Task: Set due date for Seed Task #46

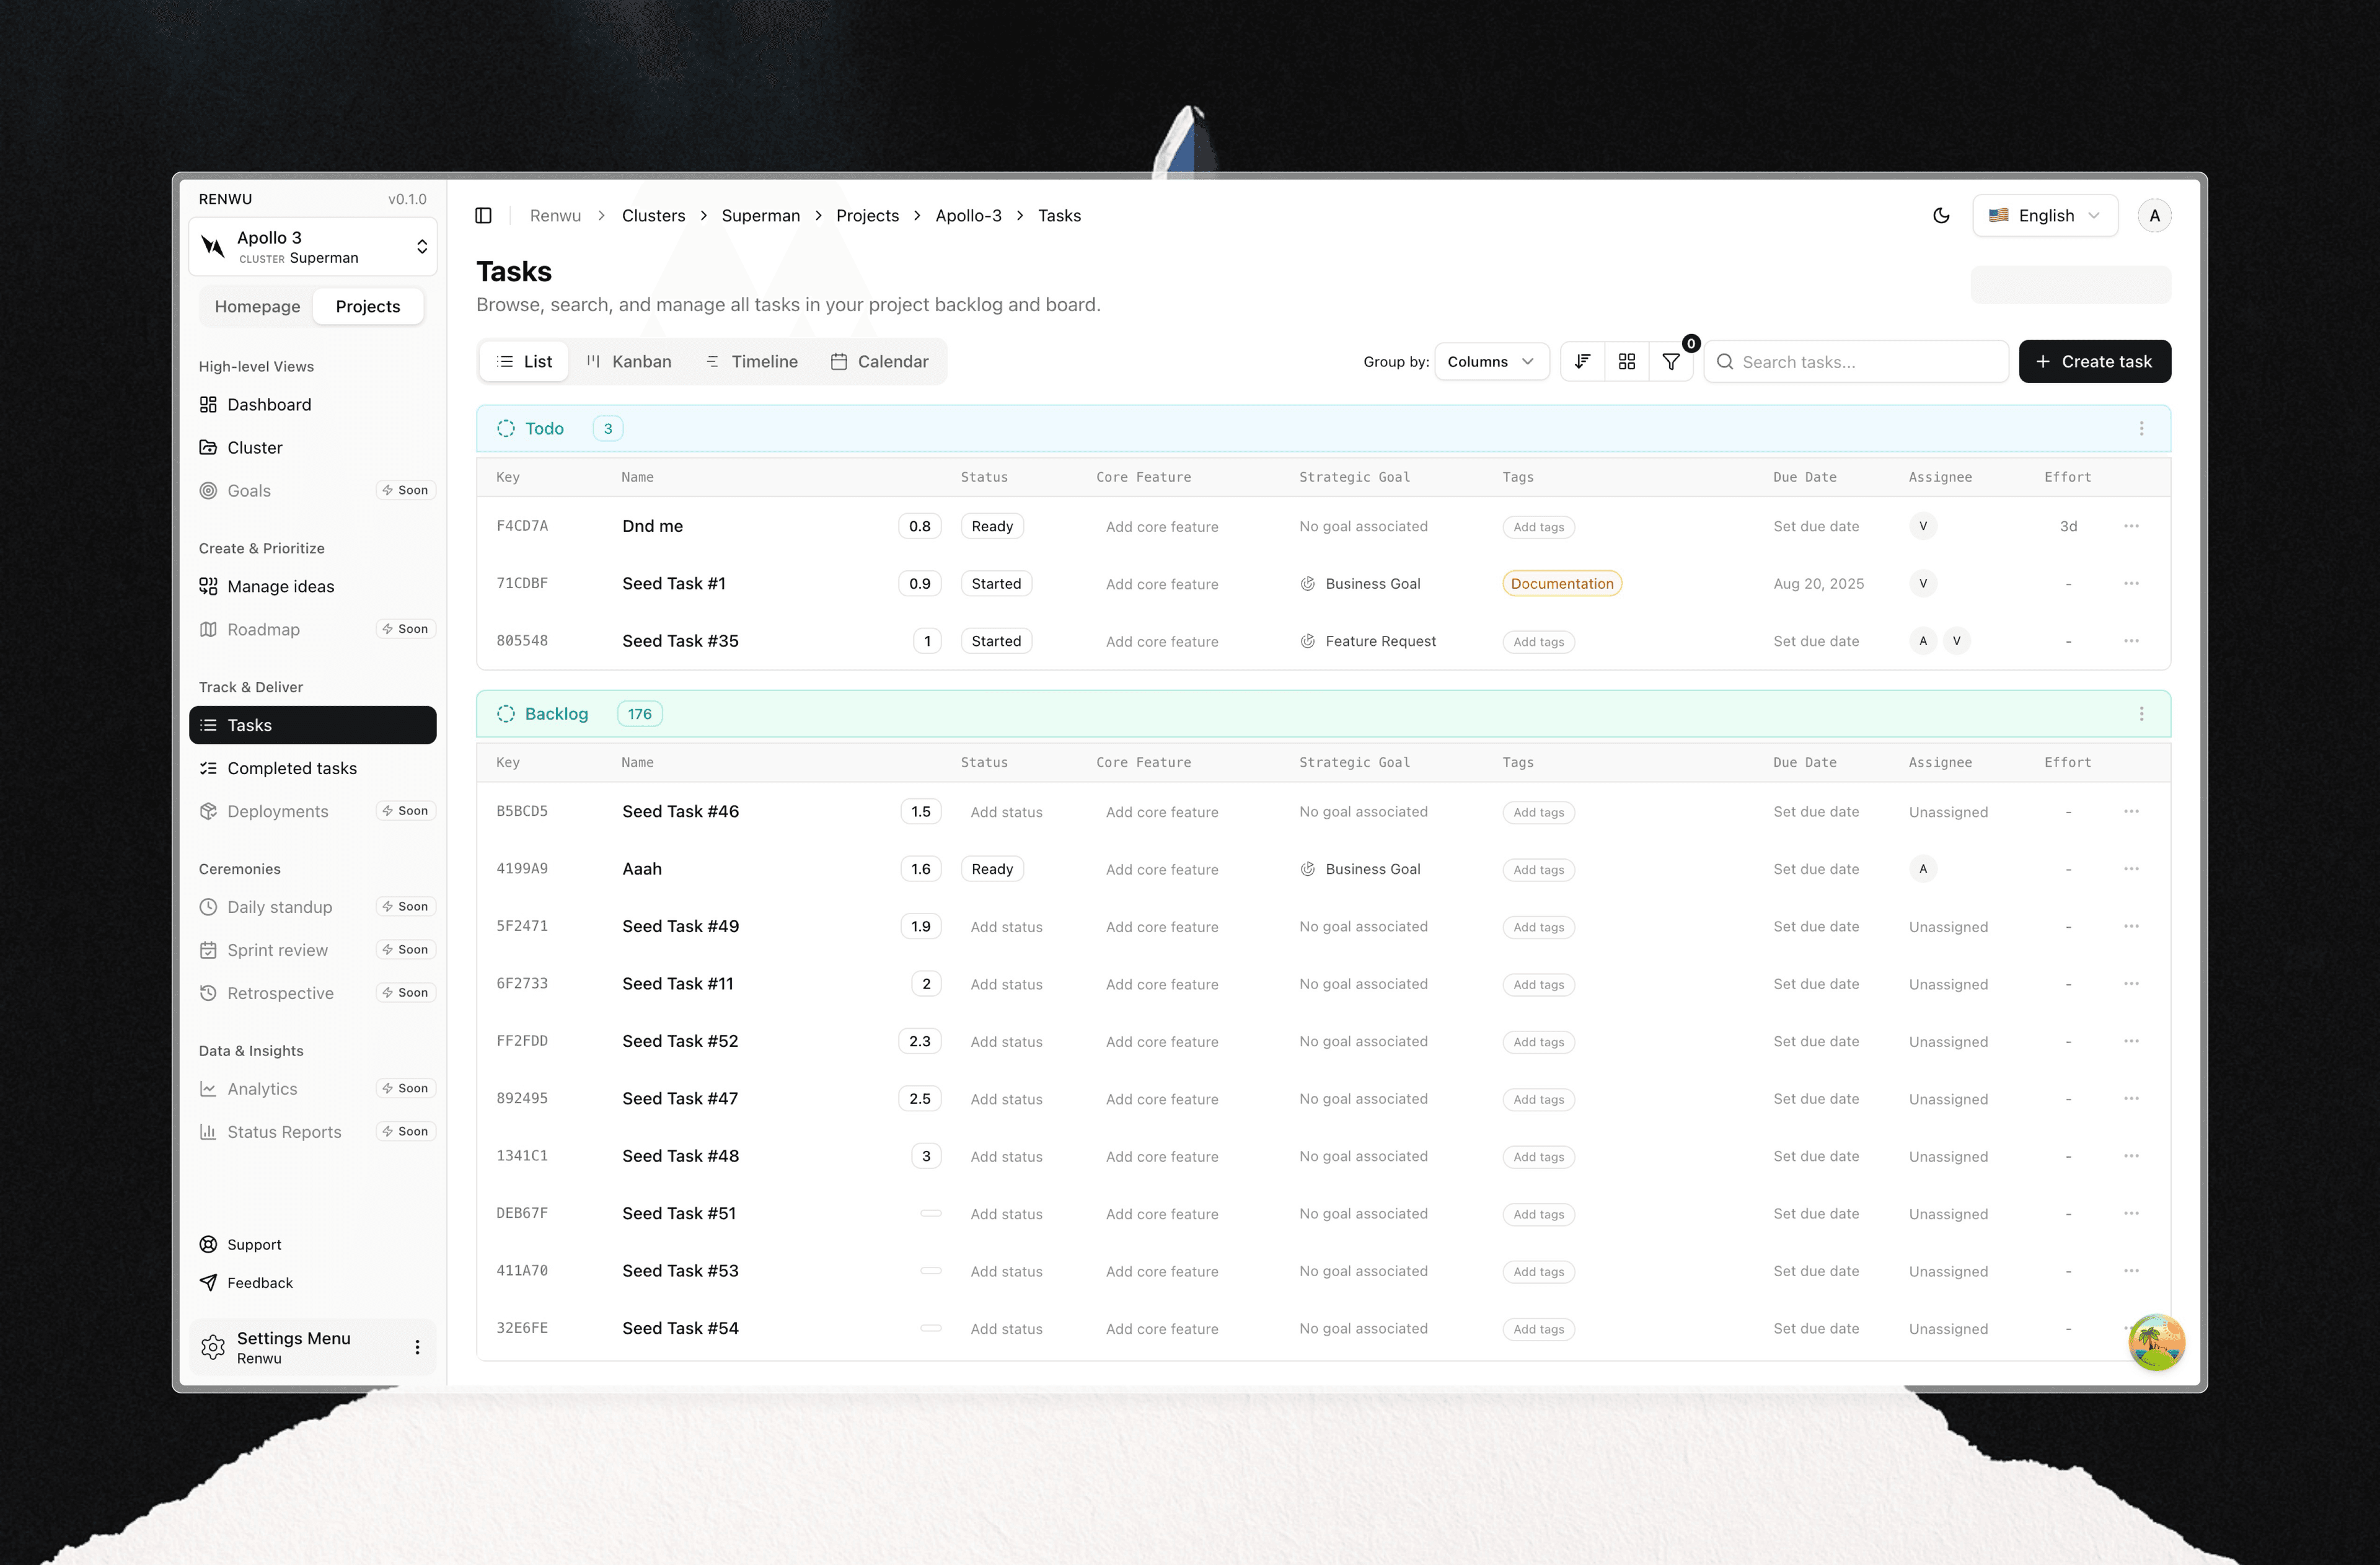Action: click(1816, 811)
